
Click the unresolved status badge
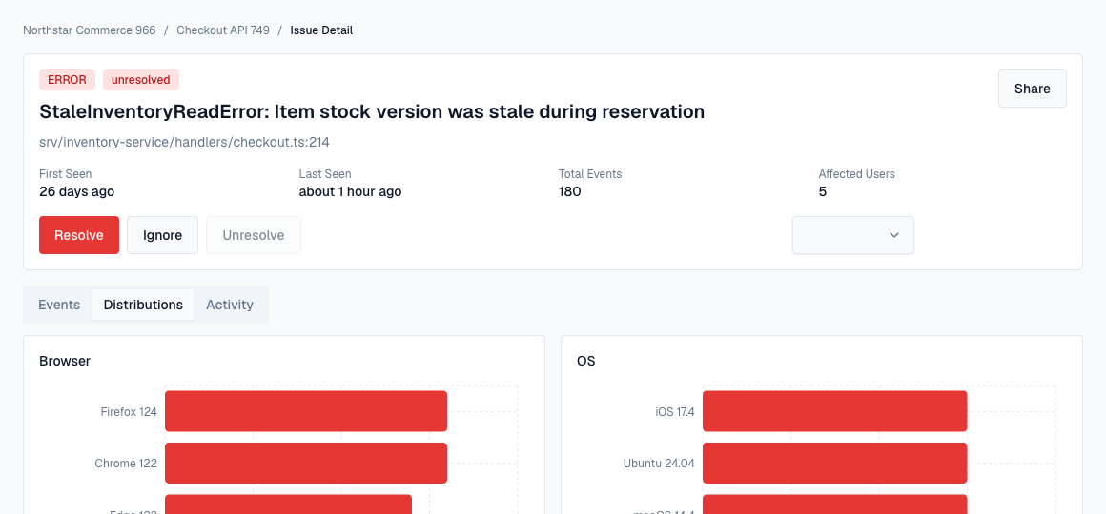tap(141, 80)
